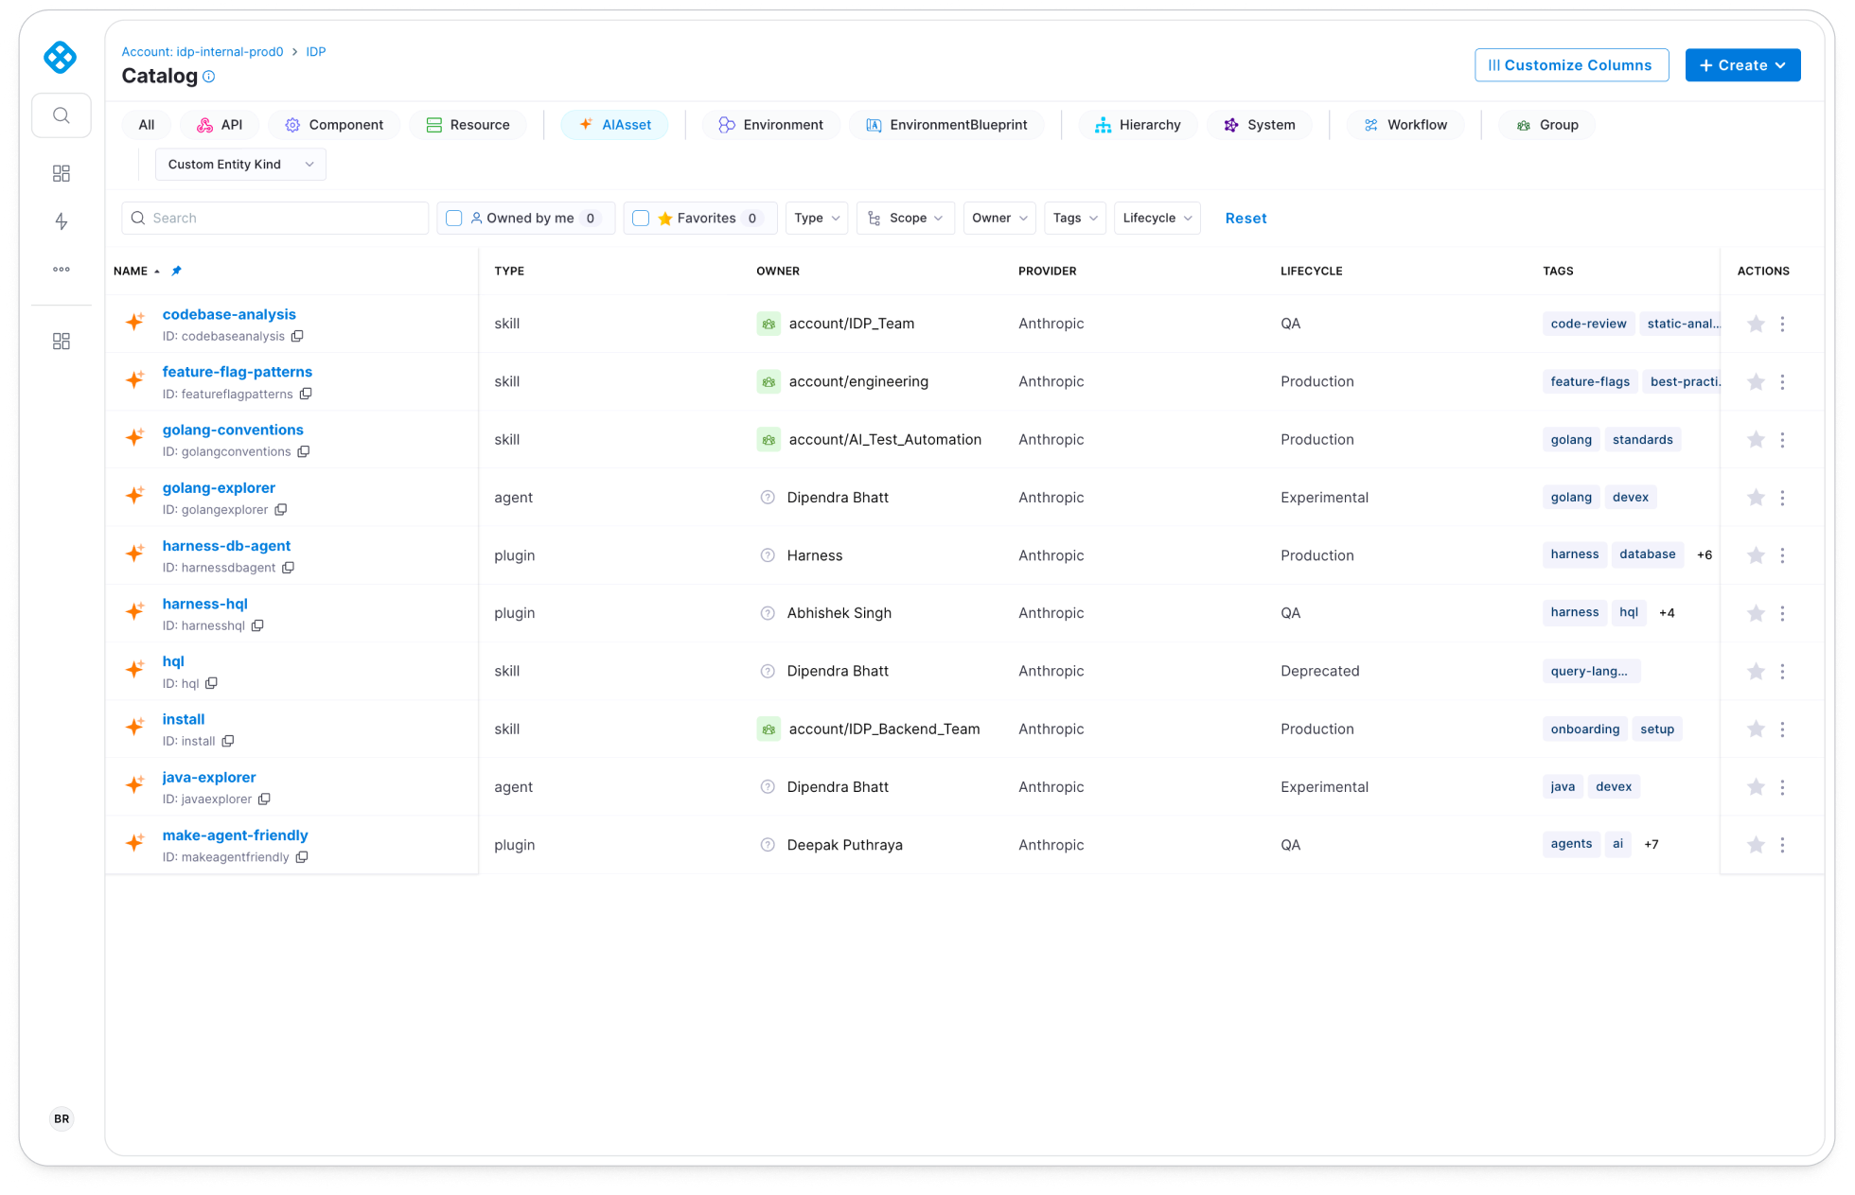1855x1195 pixels.
Task: Select the Component entity tab
Action: pos(334,125)
